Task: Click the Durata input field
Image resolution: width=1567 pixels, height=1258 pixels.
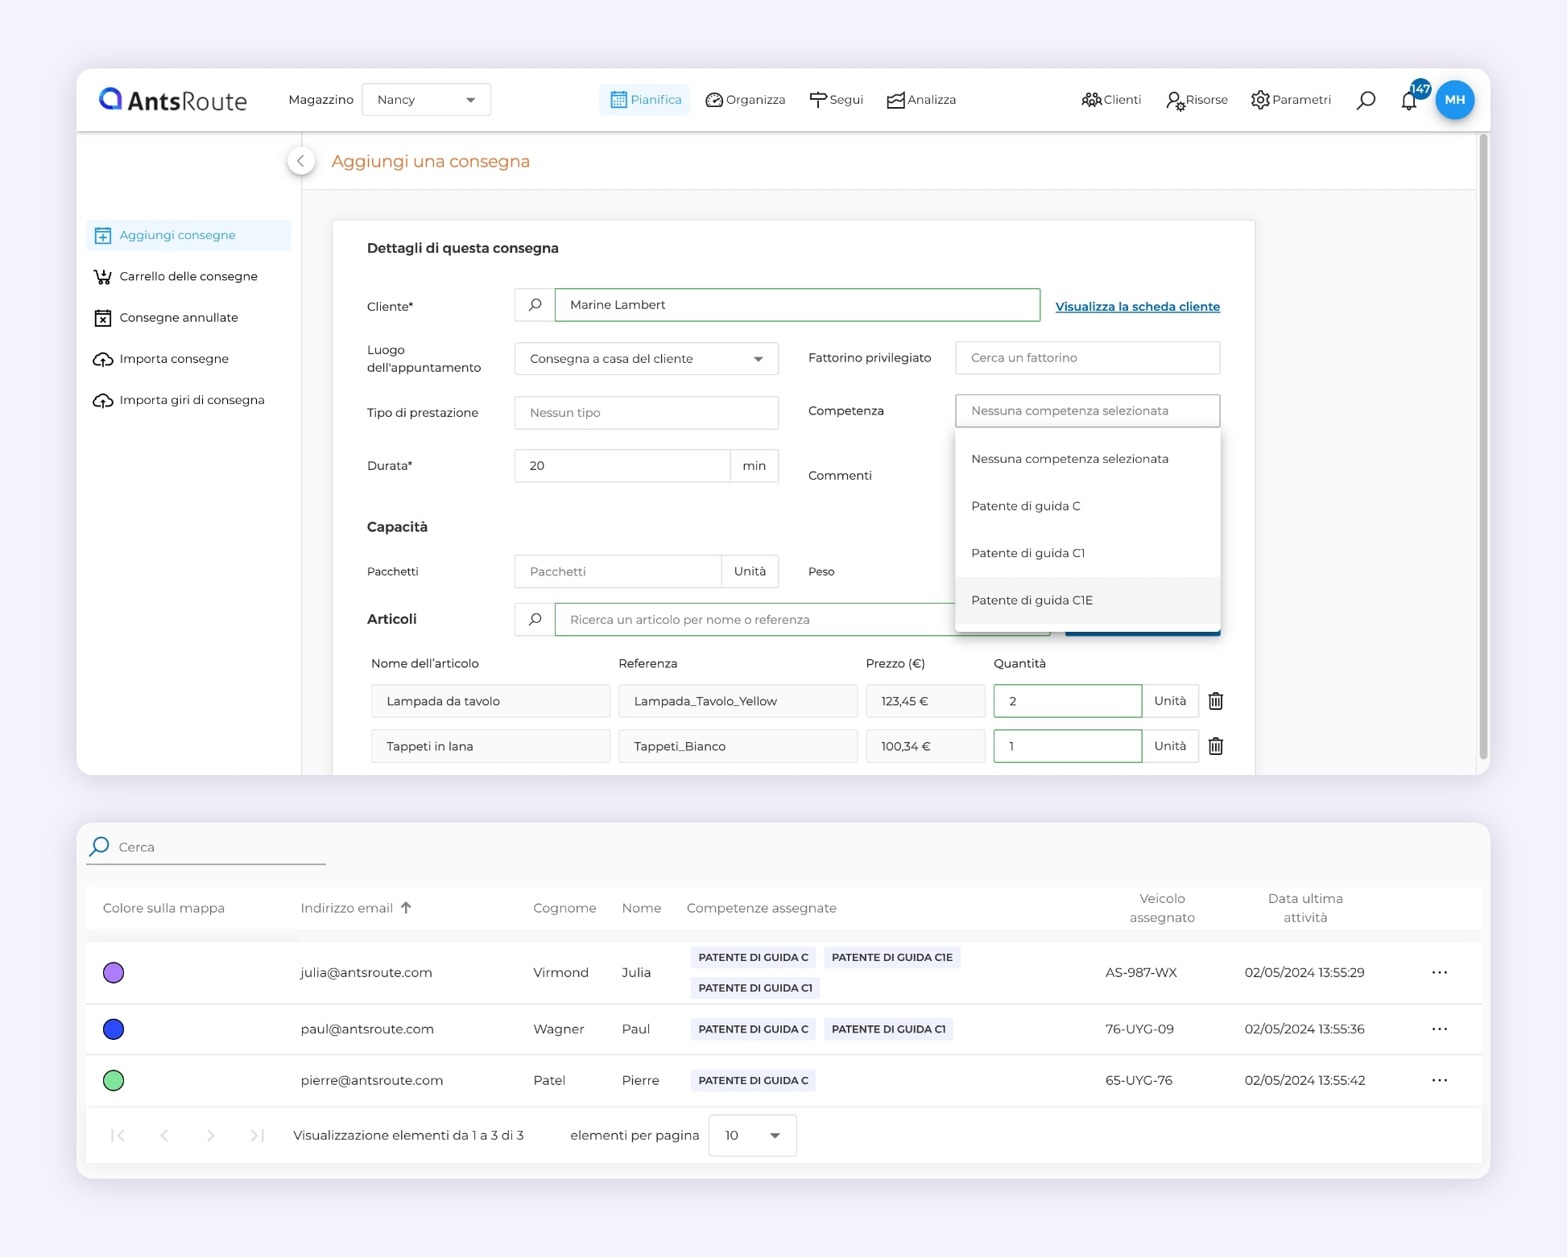Action: point(622,466)
